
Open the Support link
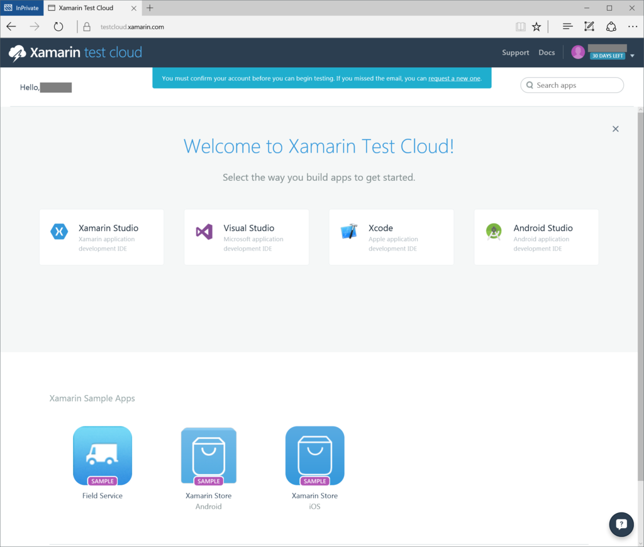point(516,53)
